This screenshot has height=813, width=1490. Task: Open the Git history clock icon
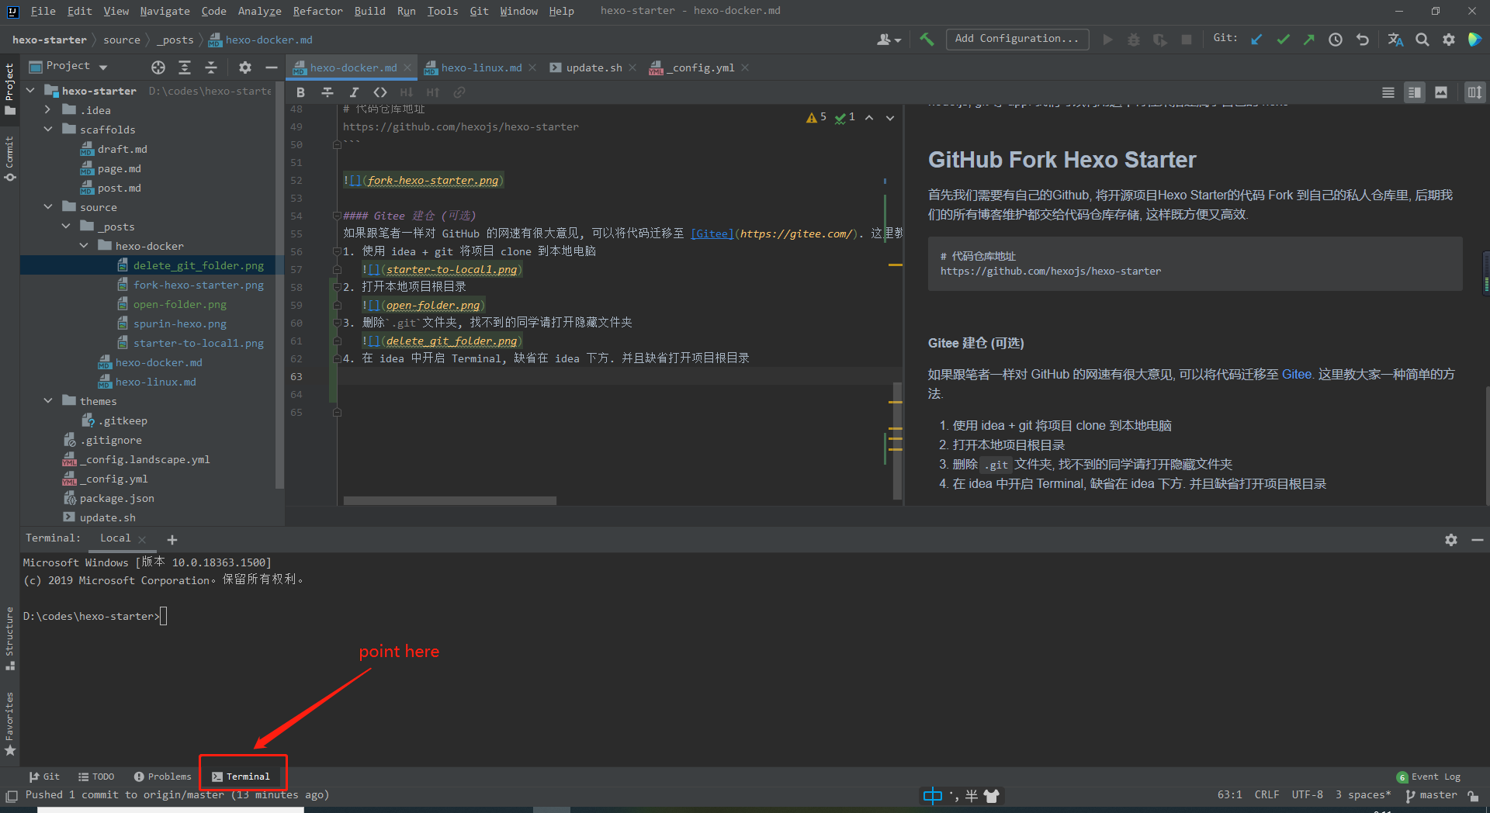coord(1336,39)
